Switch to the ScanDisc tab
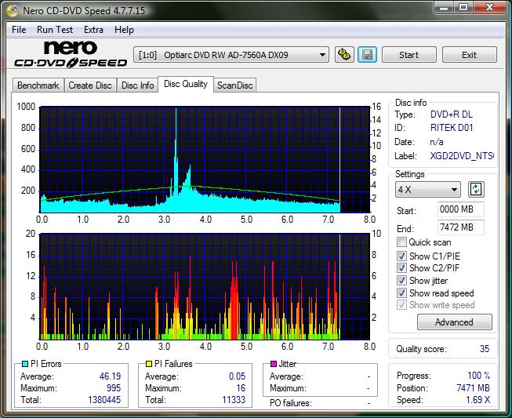 click(x=235, y=85)
